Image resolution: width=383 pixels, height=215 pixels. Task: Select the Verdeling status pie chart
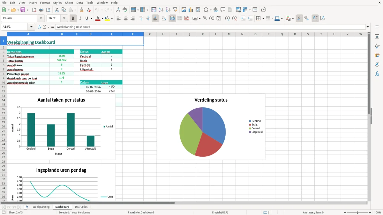(x=211, y=126)
